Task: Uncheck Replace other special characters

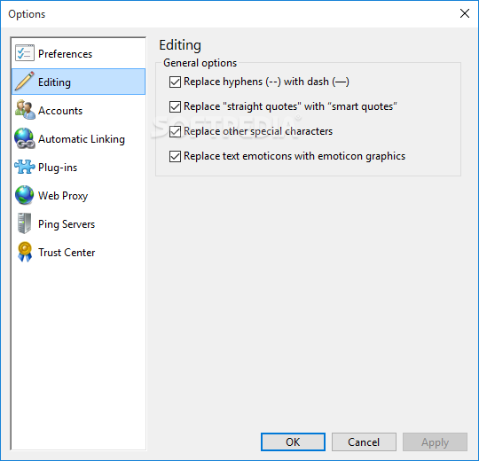Action: [x=175, y=131]
